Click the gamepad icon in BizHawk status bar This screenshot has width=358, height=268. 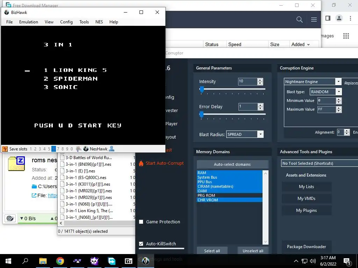pos(79,149)
